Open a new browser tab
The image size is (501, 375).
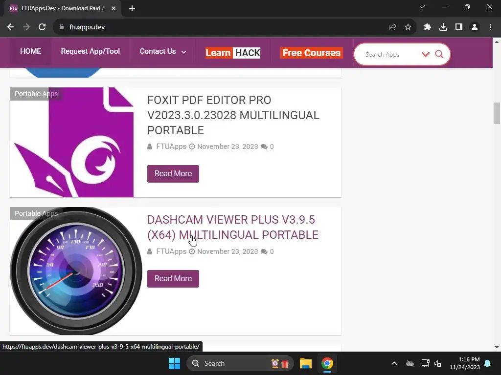point(132,8)
